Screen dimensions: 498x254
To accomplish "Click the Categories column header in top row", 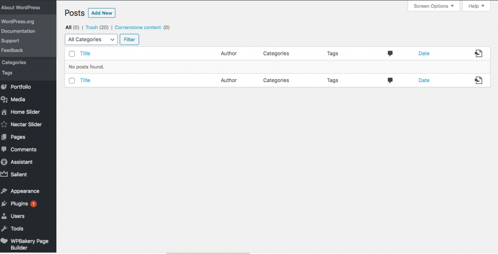I will tap(276, 53).
